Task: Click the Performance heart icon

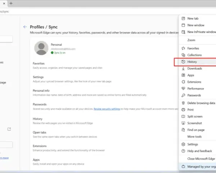Action: (x=183, y=88)
